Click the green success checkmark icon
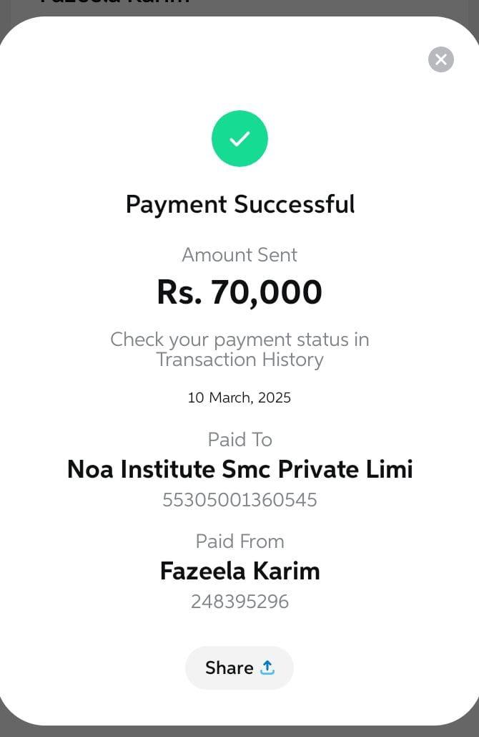The height and width of the screenshot is (737, 479). (x=239, y=139)
